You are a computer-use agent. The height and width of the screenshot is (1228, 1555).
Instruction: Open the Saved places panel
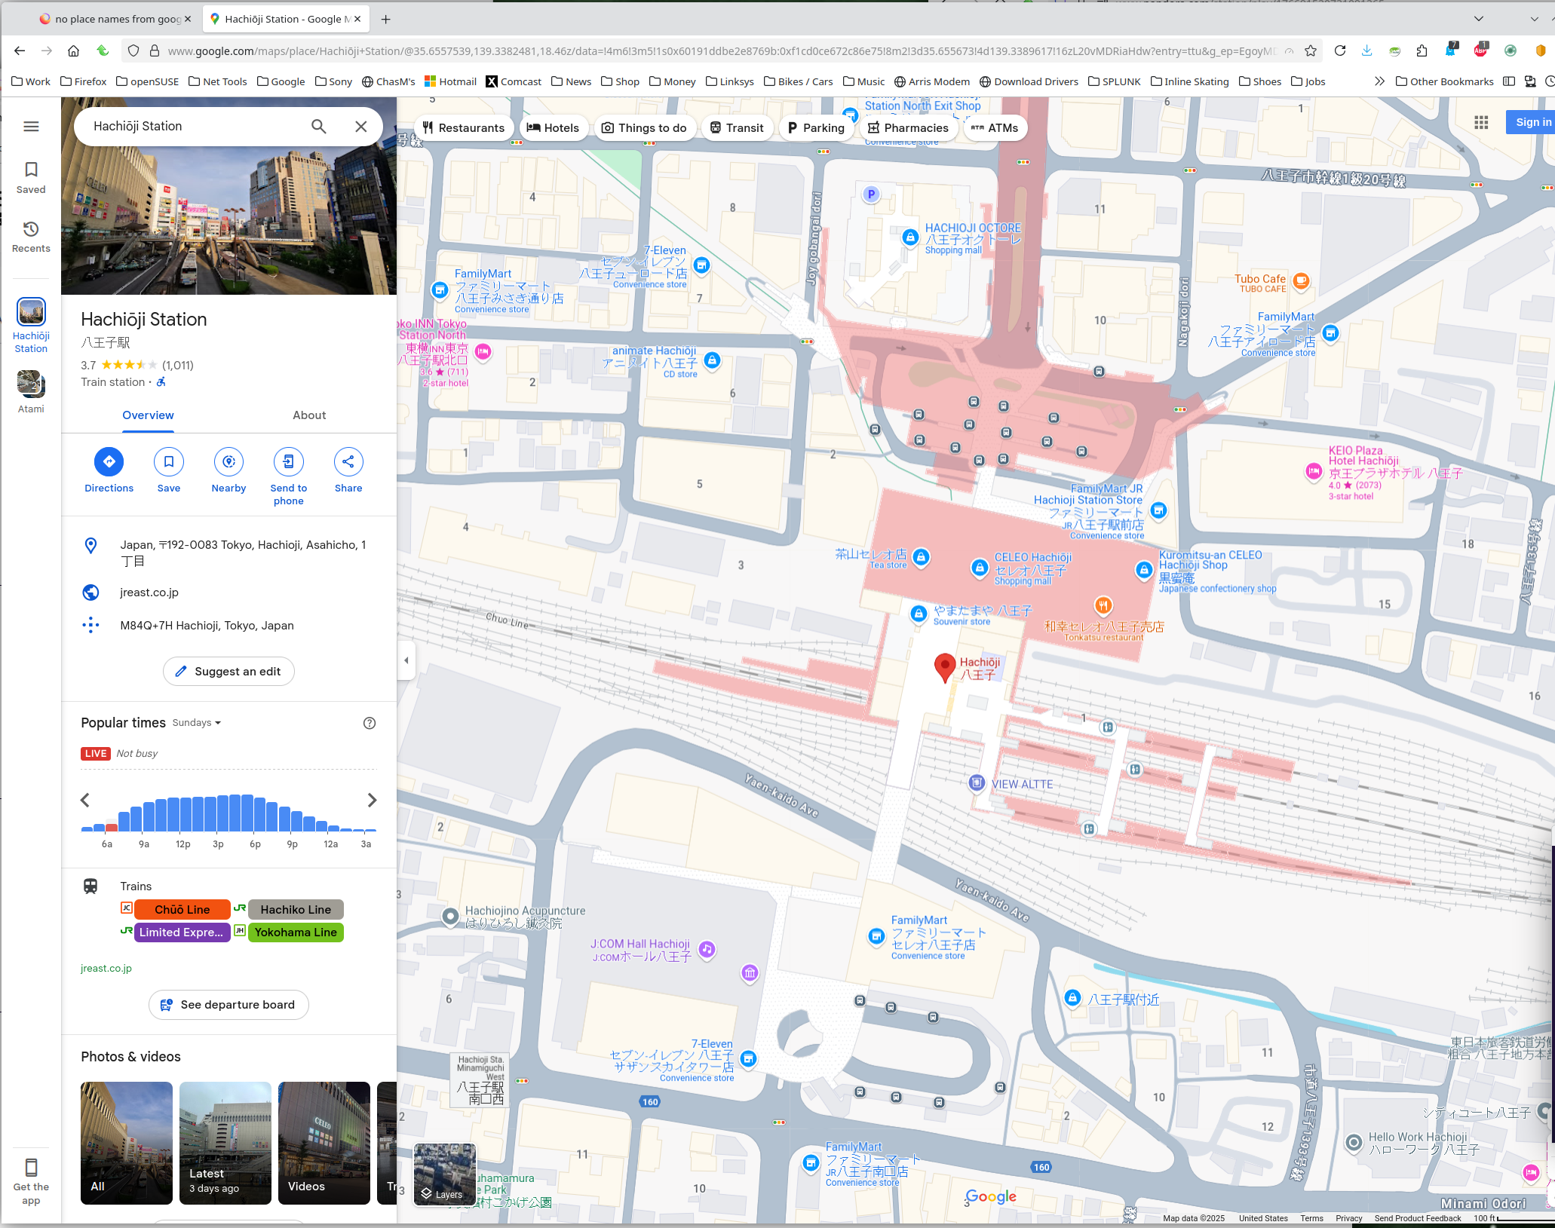[x=31, y=178]
